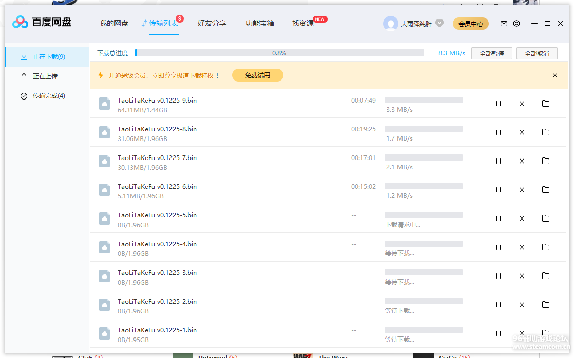Click the 免费试用 button
Screen dimensions: 574x358
[257, 75]
